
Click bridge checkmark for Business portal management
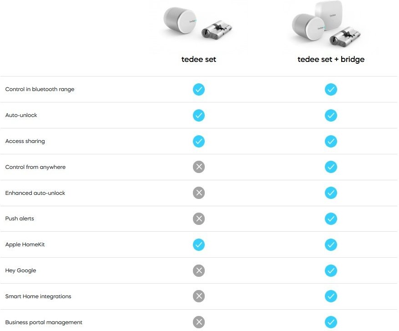click(331, 322)
